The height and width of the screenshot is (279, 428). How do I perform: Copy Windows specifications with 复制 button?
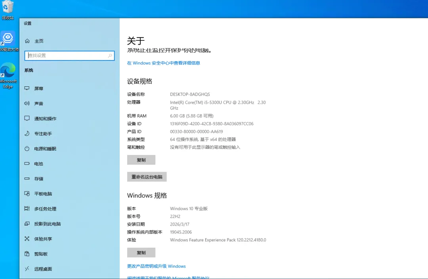[141, 253]
